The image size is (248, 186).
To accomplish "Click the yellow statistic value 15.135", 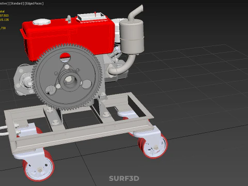I will 4,20.
